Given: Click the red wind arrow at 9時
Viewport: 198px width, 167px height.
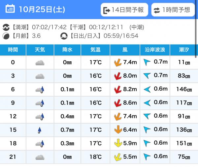Looking at the screenshot, I should (x=116, y=103).
